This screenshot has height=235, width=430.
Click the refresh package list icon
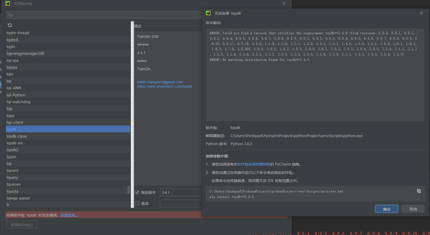[10, 25]
